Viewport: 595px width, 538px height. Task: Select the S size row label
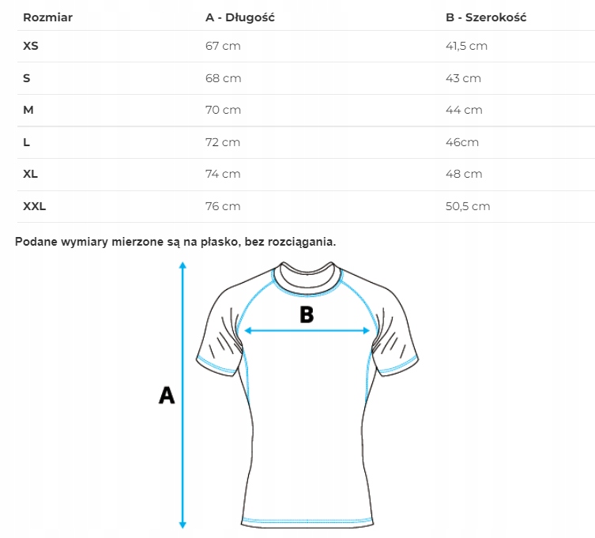pos(27,78)
